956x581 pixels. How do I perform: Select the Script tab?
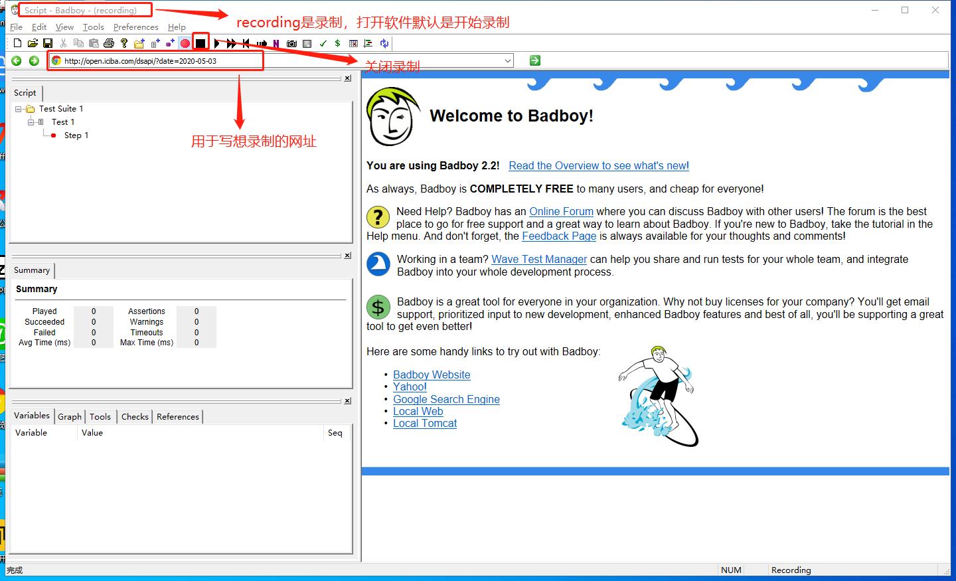pyautogui.click(x=25, y=93)
